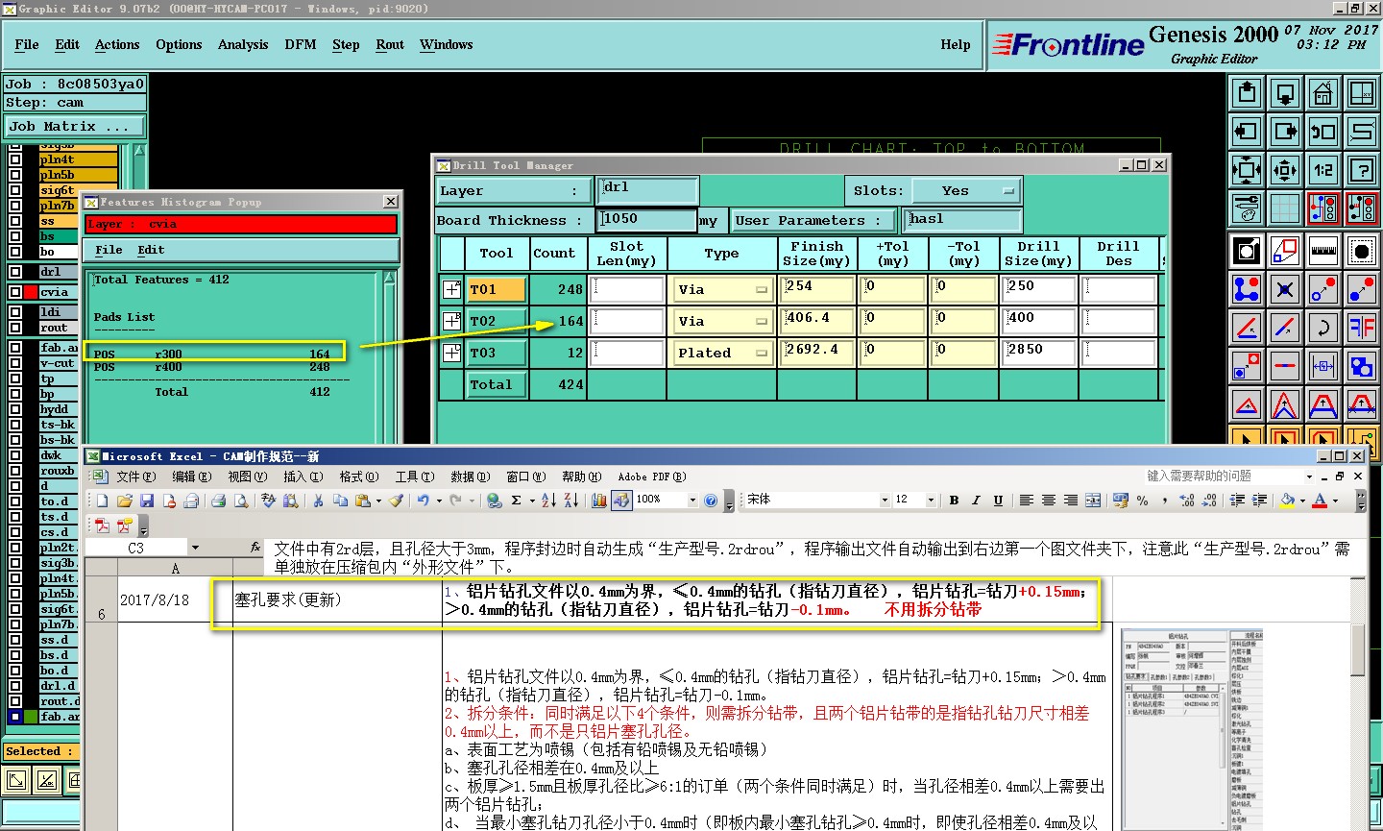The width and height of the screenshot is (1383, 831).
Task: Open the question mark help icon
Action: [1362, 170]
